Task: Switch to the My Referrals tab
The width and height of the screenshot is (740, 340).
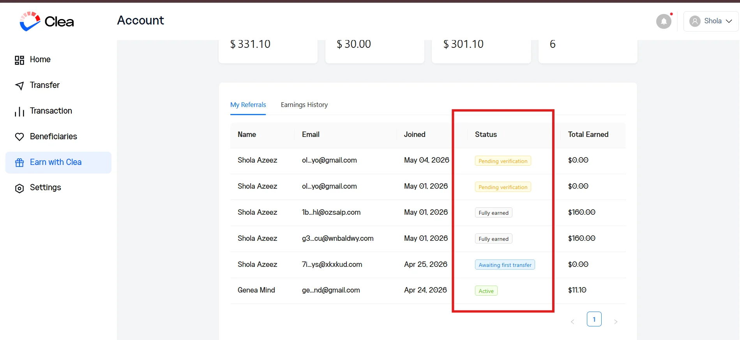Action: click(x=248, y=105)
